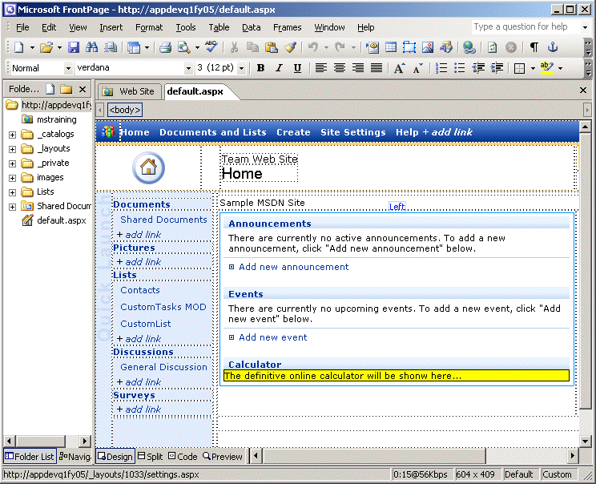Run Spelling check icon
Viewport: 596px width, 484px height.
pos(211,47)
